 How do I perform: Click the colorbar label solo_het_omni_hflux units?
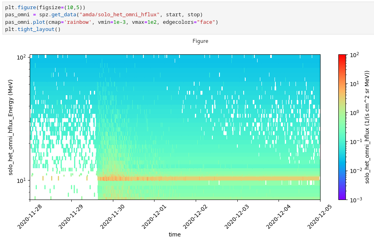pyautogui.click(x=367, y=127)
